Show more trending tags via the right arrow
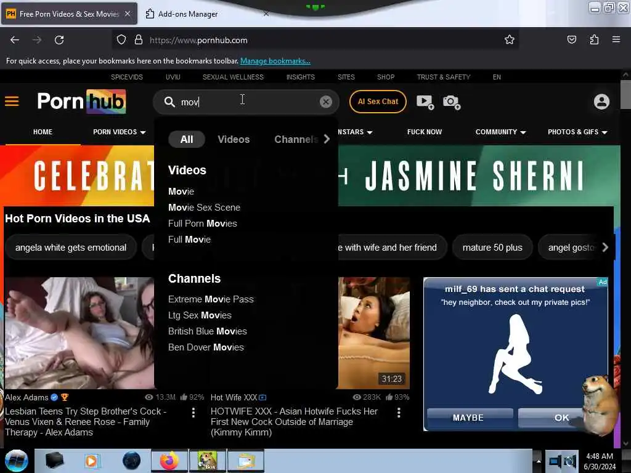The image size is (631, 473). 605,248
